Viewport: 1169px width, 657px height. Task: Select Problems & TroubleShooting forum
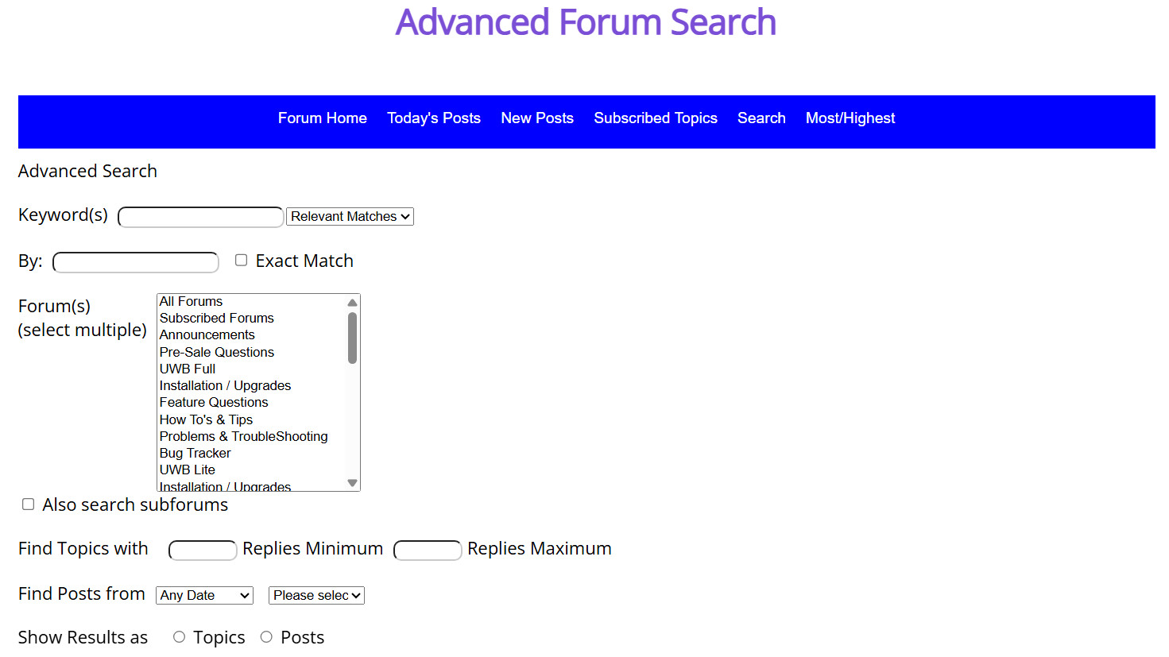point(251,436)
